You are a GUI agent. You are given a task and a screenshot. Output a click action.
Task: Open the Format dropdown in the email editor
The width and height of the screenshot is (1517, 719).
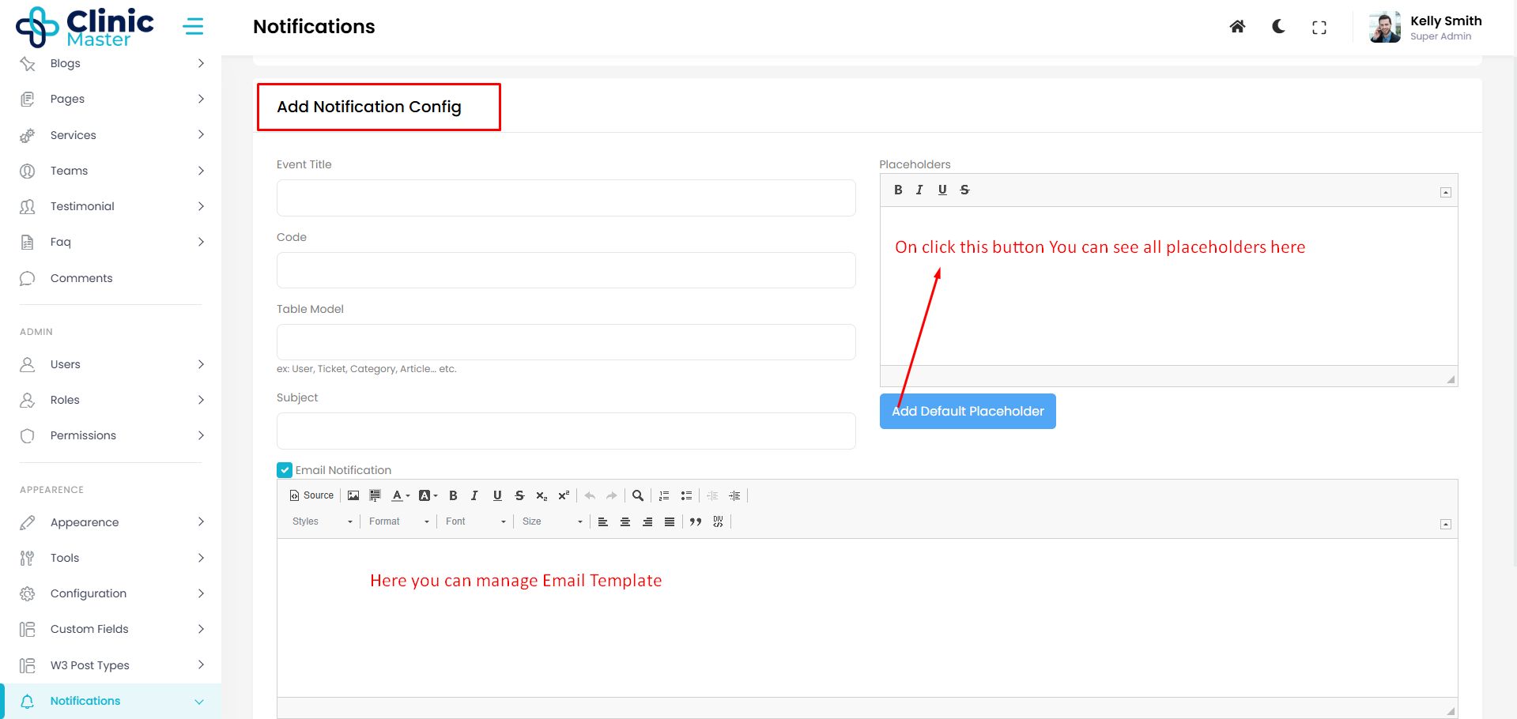pyautogui.click(x=398, y=521)
